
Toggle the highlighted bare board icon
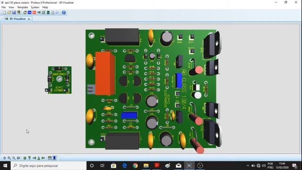tap(55, 158)
